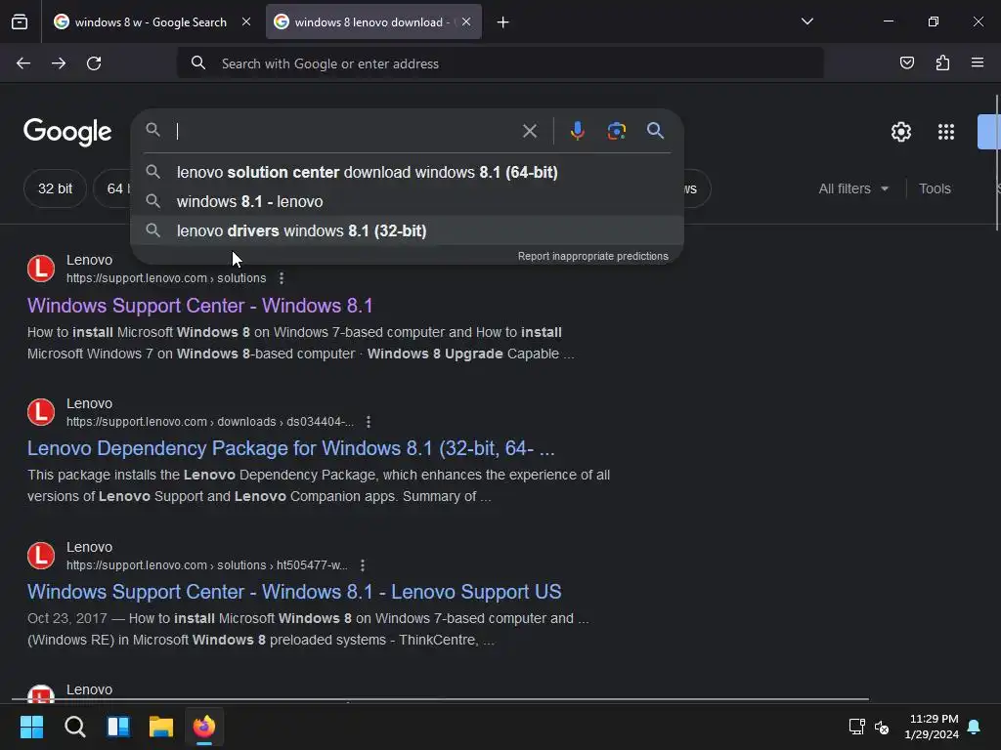
Task: Open the Google apps grid
Action: [946, 132]
